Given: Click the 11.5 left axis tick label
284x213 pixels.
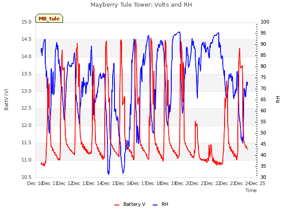Looking at the screenshot, I should (x=27, y=143).
